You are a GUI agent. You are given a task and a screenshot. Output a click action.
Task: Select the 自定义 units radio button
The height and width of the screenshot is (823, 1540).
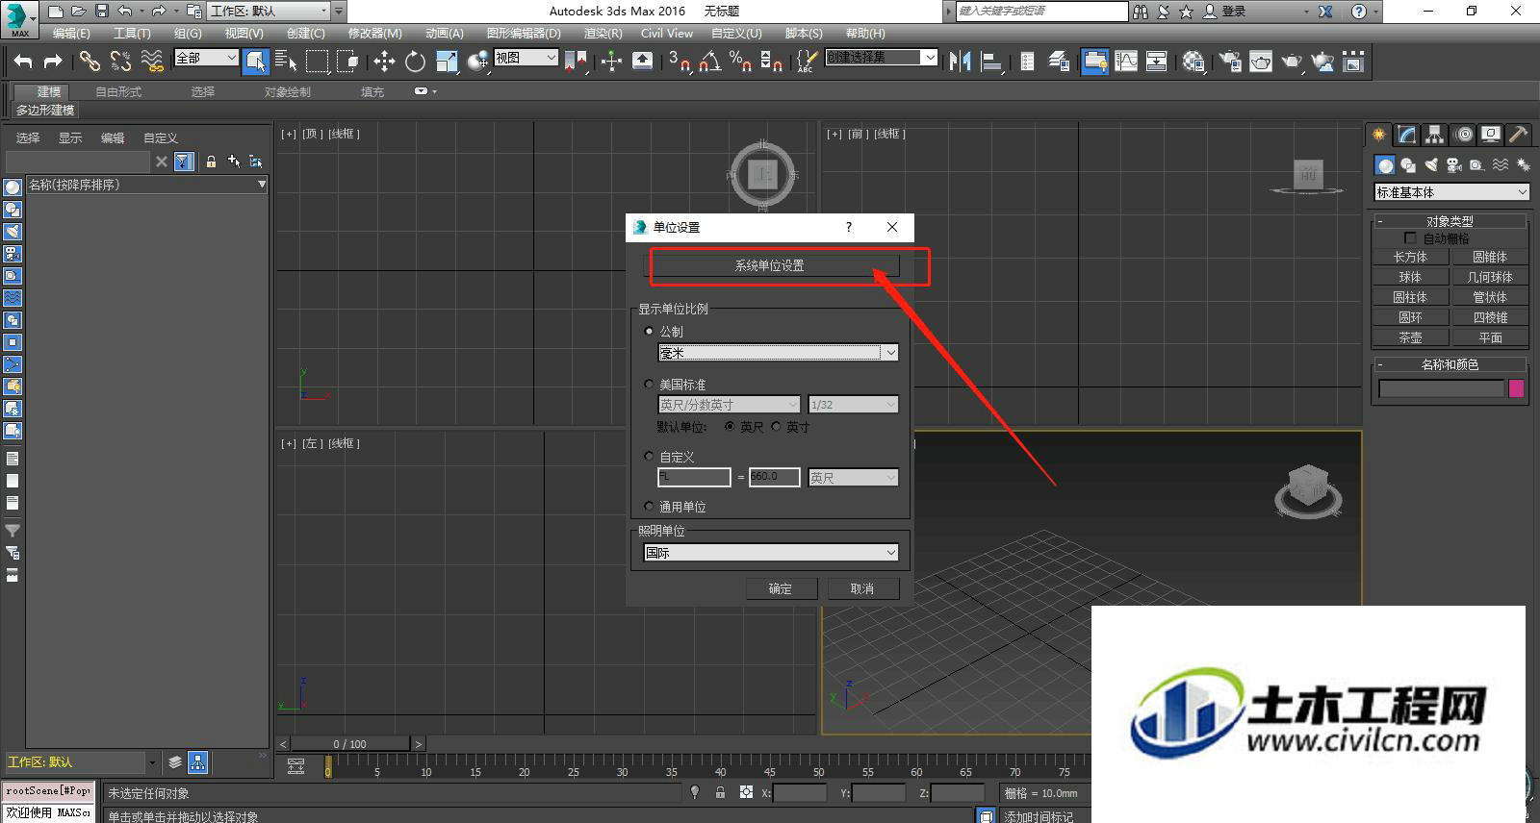coord(649,457)
